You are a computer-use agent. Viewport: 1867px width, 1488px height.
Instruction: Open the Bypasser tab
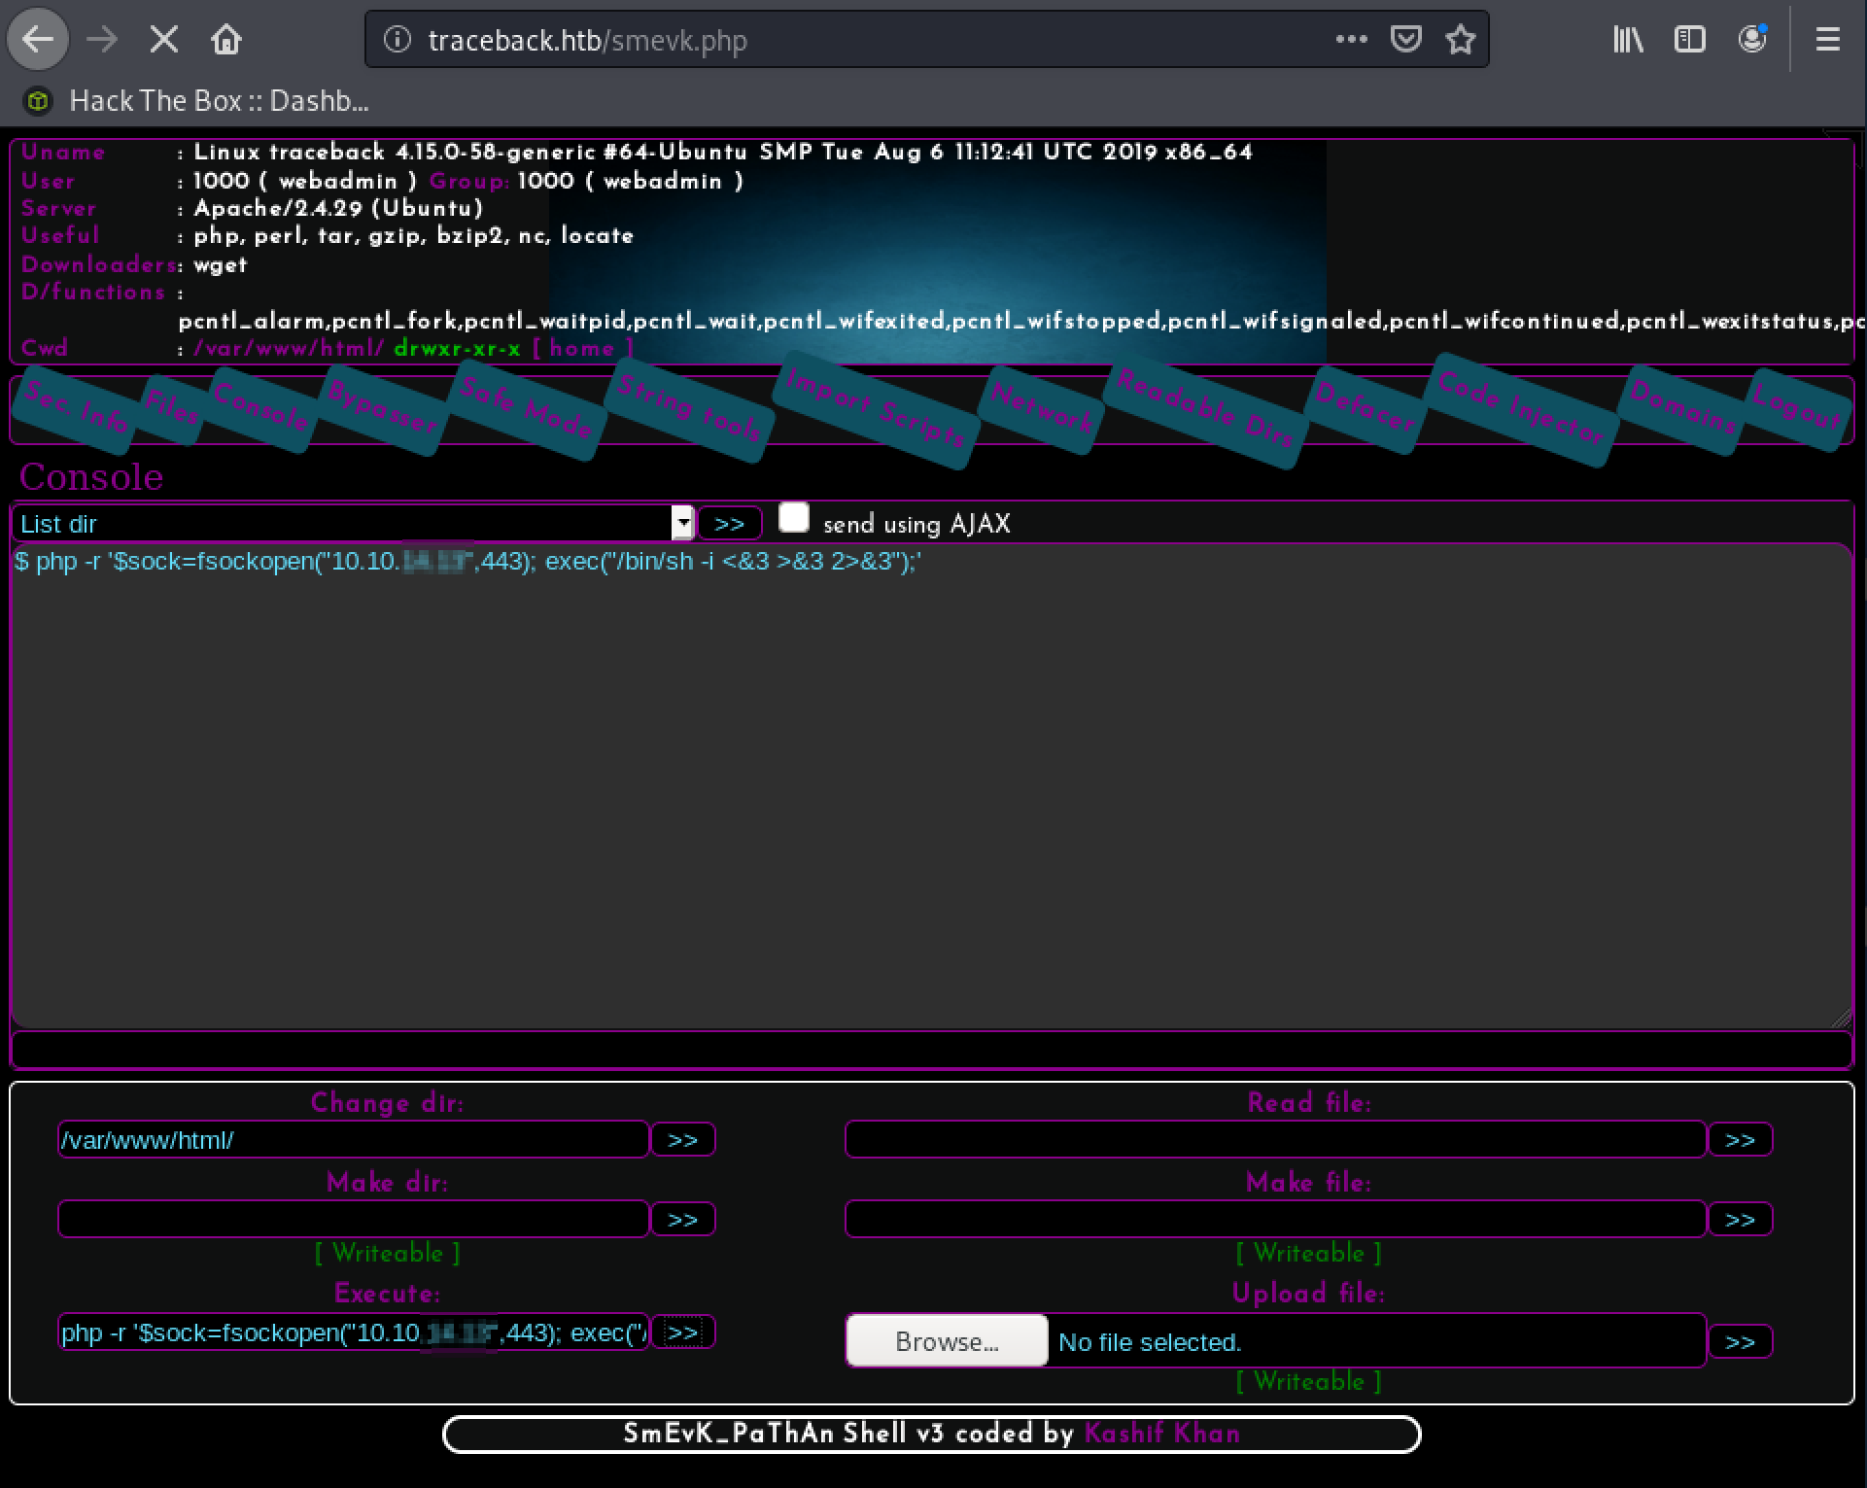pyautogui.click(x=383, y=409)
